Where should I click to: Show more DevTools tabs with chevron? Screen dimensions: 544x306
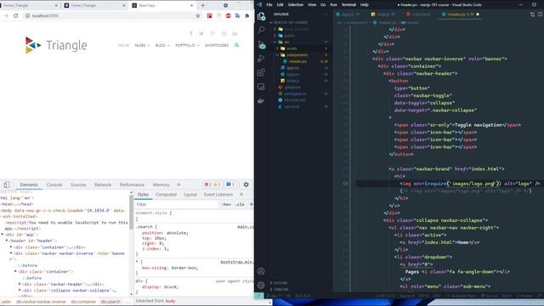pyautogui.click(x=178, y=184)
